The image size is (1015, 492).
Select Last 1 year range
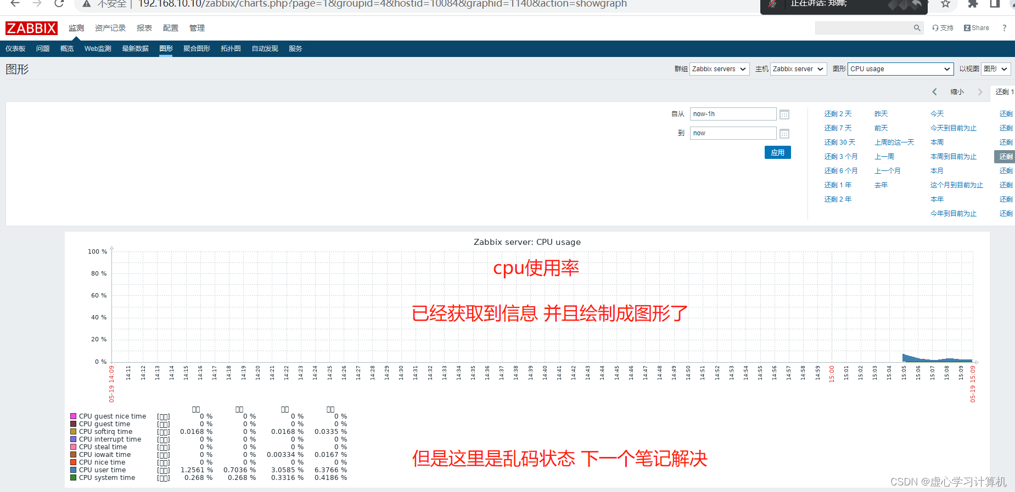point(838,185)
